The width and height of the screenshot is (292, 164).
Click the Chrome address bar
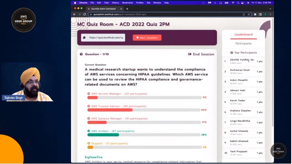coord(166,14)
